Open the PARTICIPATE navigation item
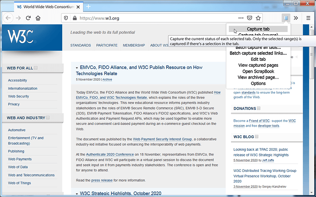Image resolution: width=316 pixels, height=197 pixels. click(107, 45)
